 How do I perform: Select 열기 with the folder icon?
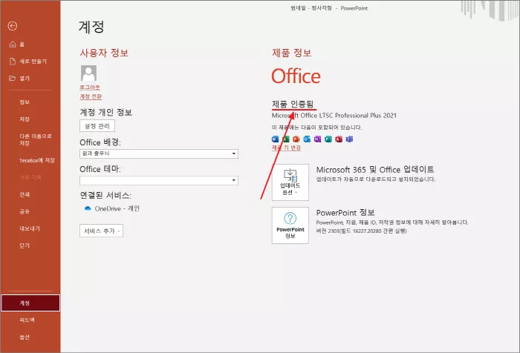click(x=19, y=78)
